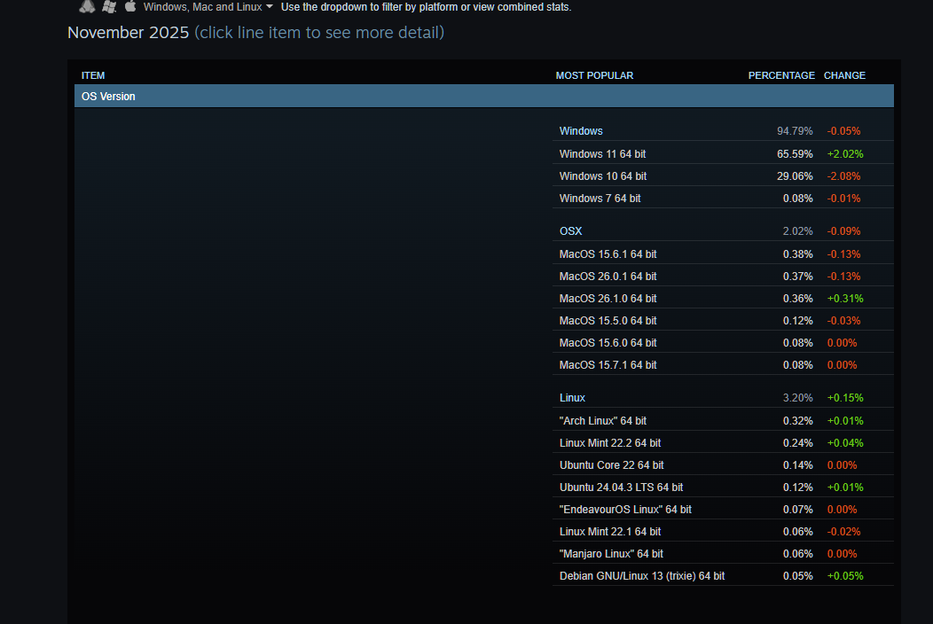Screen dimensions: 933x624
Task: Select the MacOS 26.1.0 64 bit row
Action: [x=722, y=298]
